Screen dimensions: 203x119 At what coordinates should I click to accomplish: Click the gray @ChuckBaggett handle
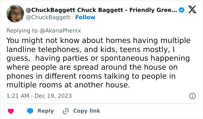click(x=48, y=17)
